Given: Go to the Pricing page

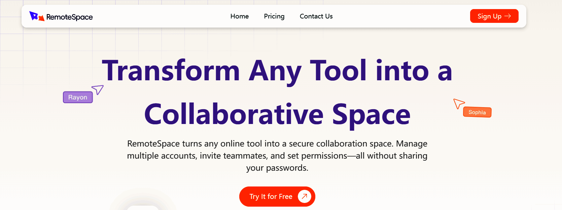Looking at the screenshot, I should (274, 16).
